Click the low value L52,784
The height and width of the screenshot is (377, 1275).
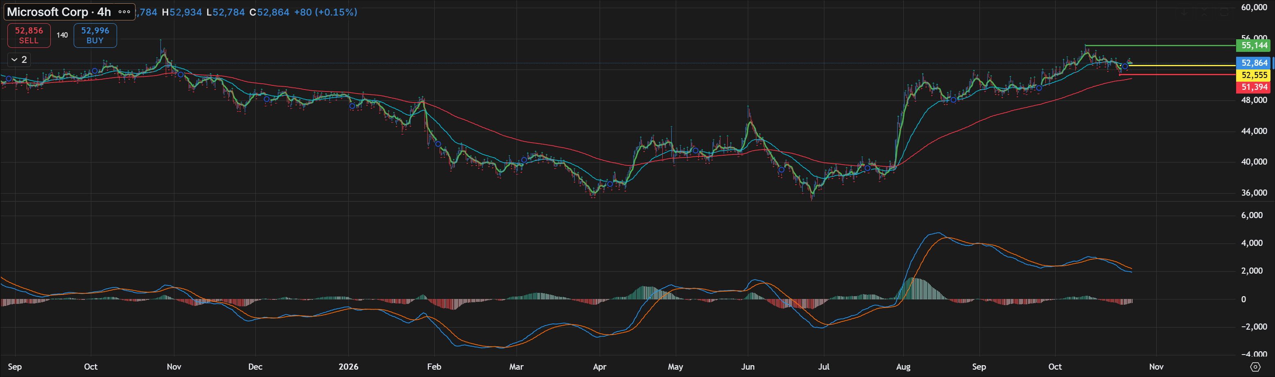(x=225, y=12)
